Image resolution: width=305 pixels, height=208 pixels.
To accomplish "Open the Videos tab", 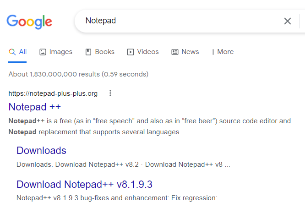I will [x=143, y=52].
